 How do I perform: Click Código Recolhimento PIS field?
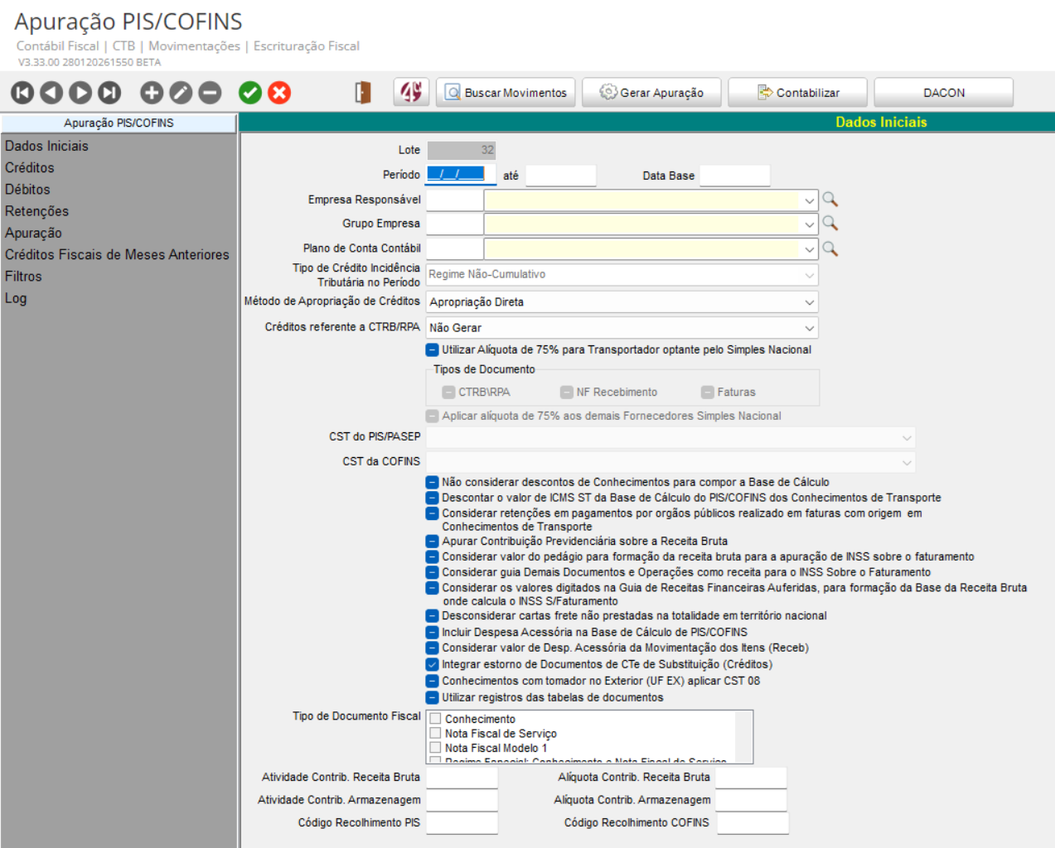click(x=462, y=823)
